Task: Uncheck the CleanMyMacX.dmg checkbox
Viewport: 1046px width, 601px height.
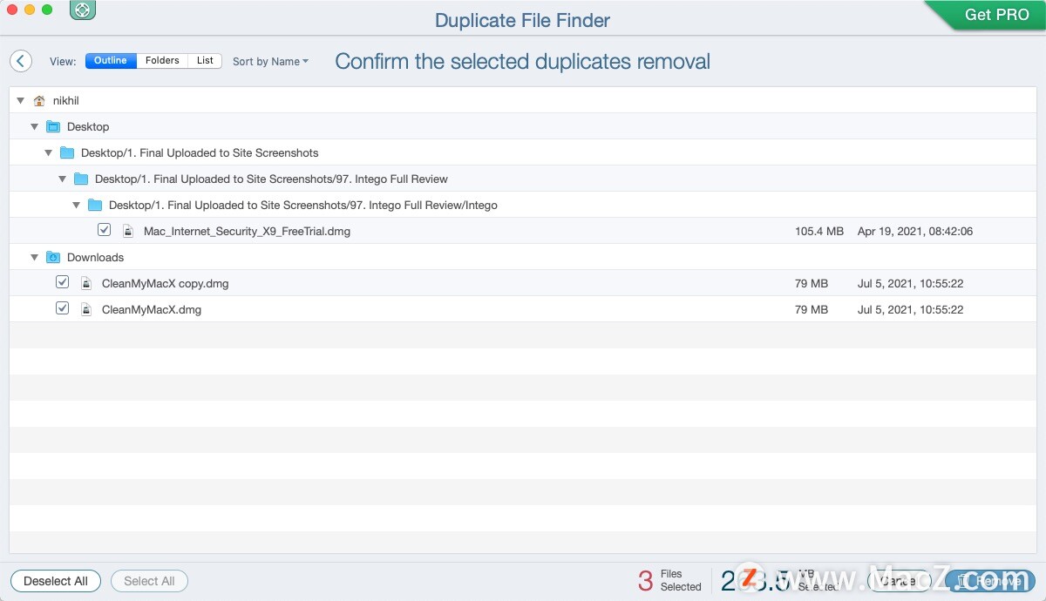Action: pyautogui.click(x=63, y=309)
